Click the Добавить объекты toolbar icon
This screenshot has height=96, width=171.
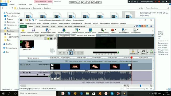click(x=77, y=30)
